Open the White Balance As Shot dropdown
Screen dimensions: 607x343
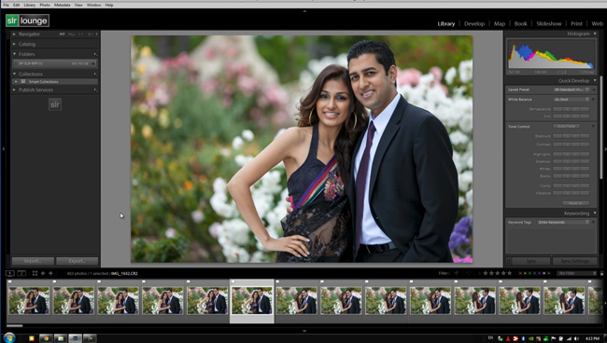[572, 100]
